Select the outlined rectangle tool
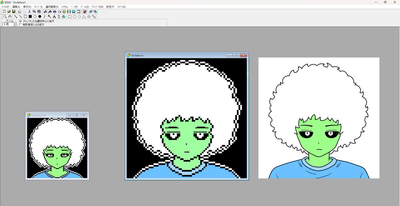This screenshot has width=400, height=206. click(x=25, y=17)
